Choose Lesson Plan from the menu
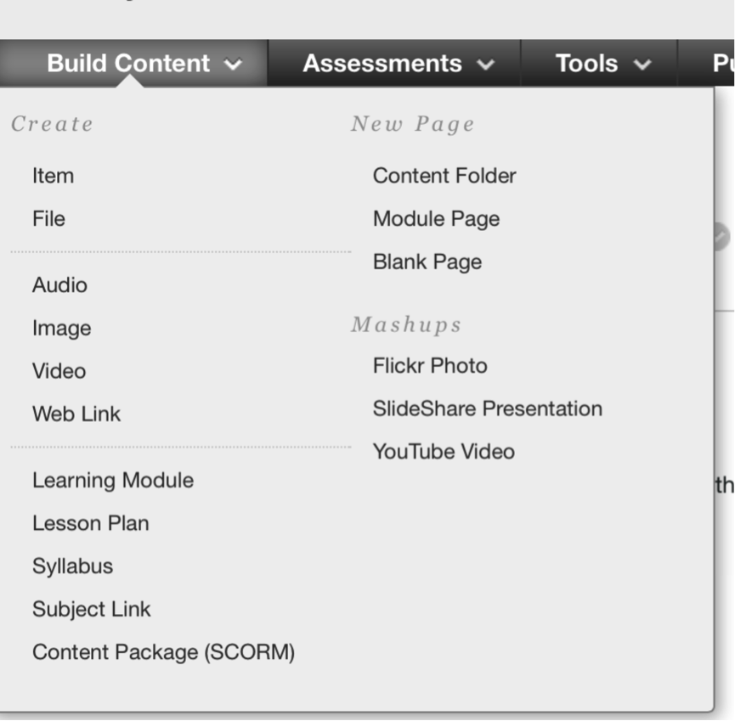Image resolution: width=735 pixels, height=721 pixels. [90, 523]
